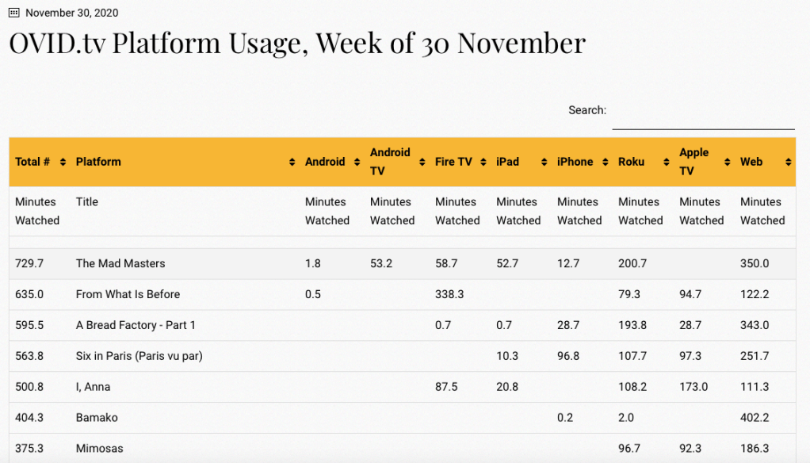Click the Six in Paris title cell
810x463 pixels.
pos(139,356)
